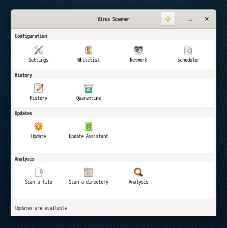Click the Updates section heading
This screenshot has width=227, height=228.
pyautogui.click(x=23, y=113)
